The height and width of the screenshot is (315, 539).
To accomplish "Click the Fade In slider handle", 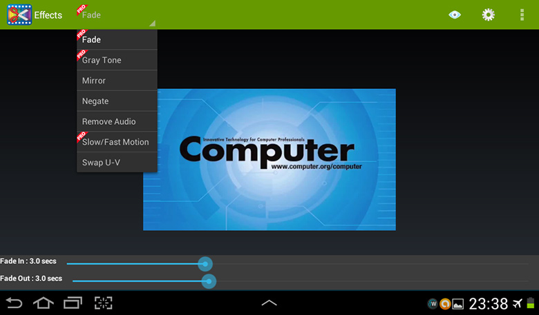I will [x=205, y=264].
